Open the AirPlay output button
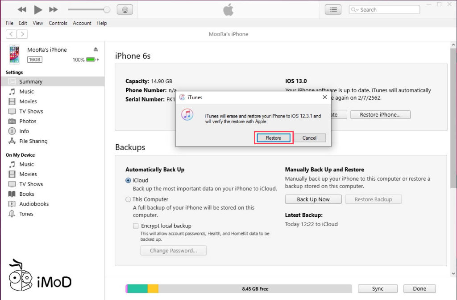Image resolution: width=457 pixels, height=300 pixels. tap(125, 10)
